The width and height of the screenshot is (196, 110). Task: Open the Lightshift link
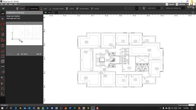[x=170, y=4]
